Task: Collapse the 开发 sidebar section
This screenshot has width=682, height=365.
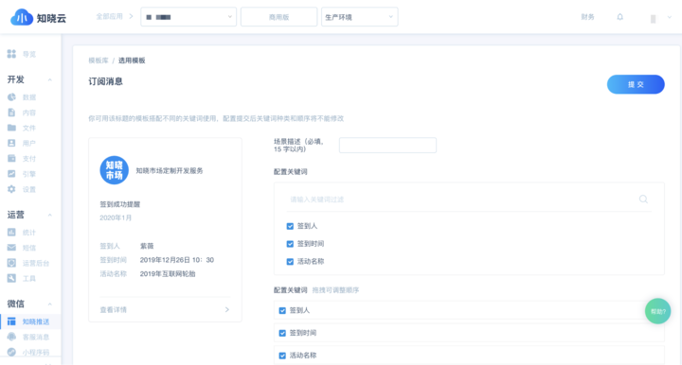Action: pos(49,79)
